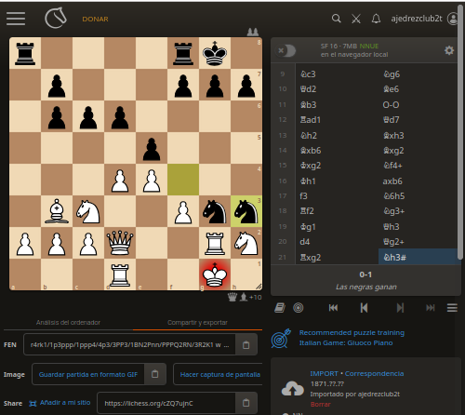Viewport: 465px width, 415px height.
Task: Open the search magnifier icon
Action: pos(336,19)
